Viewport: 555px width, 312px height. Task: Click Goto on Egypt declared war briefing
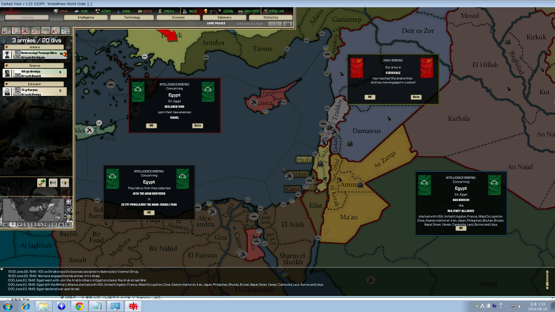pyautogui.click(x=197, y=126)
